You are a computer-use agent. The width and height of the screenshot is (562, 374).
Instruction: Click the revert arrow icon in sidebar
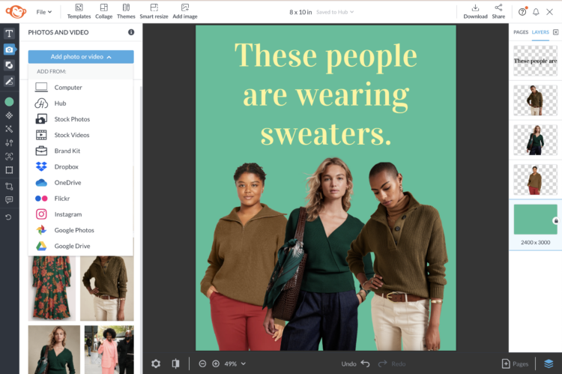click(x=8, y=217)
